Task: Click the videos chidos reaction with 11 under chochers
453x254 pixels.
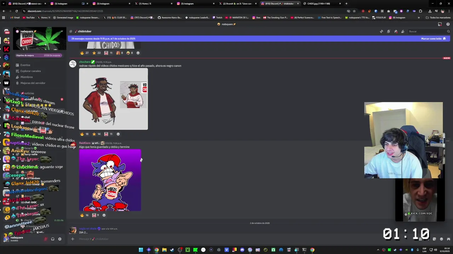Action: [109, 134]
